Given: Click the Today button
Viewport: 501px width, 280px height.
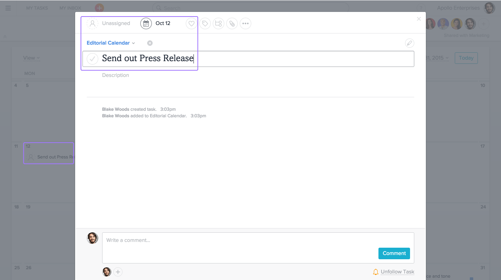Looking at the screenshot, I should click(466, 58).
